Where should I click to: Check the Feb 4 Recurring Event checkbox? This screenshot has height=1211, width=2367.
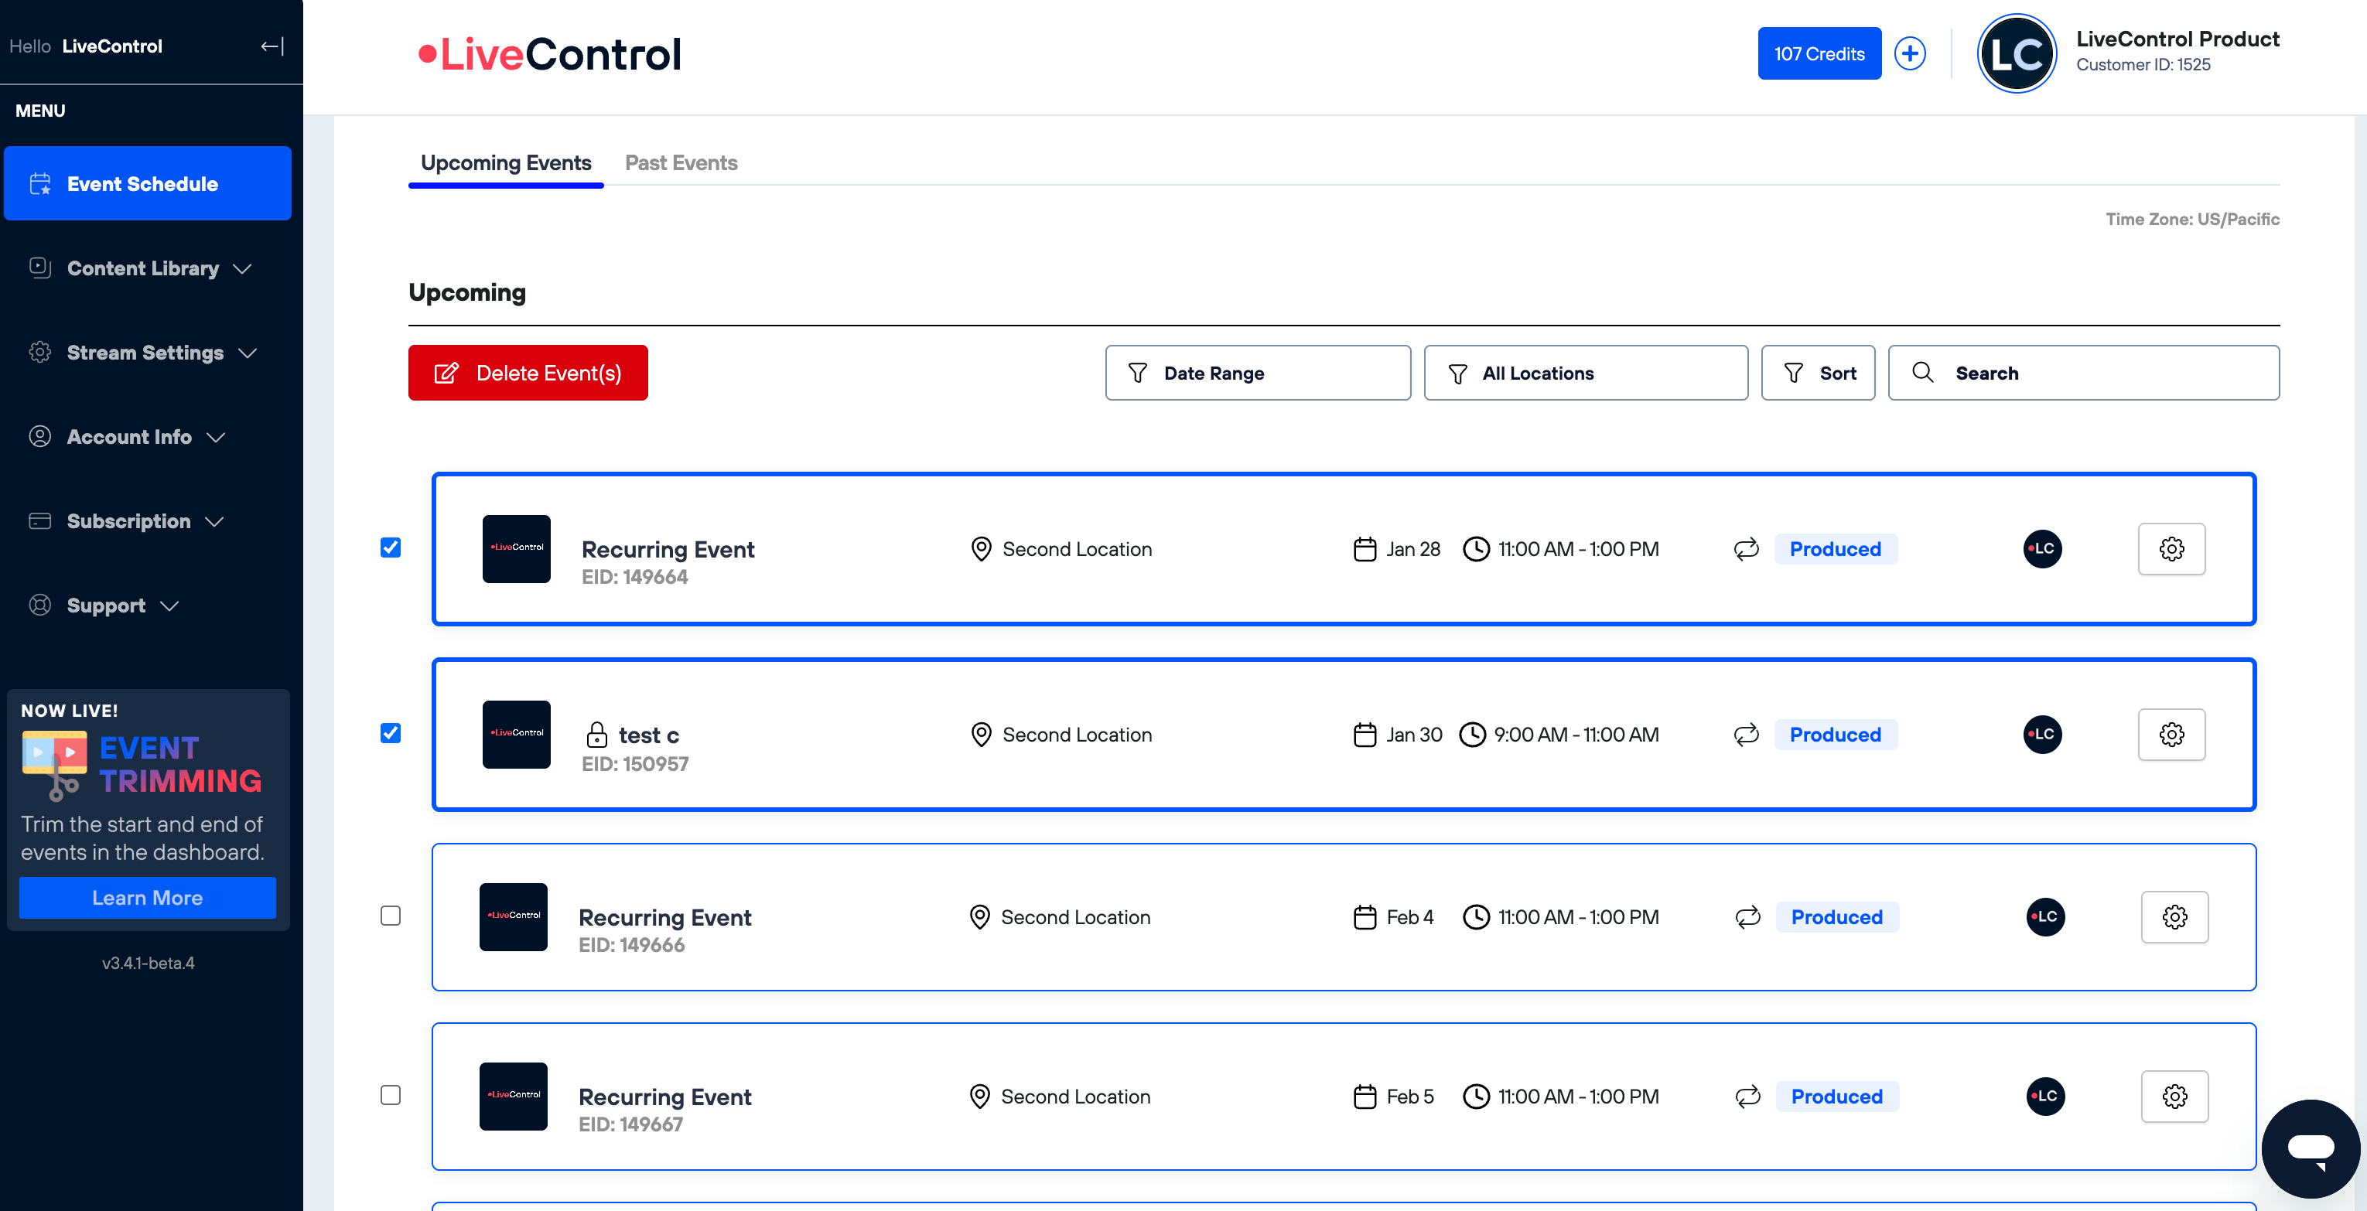(x=391, y=916)
